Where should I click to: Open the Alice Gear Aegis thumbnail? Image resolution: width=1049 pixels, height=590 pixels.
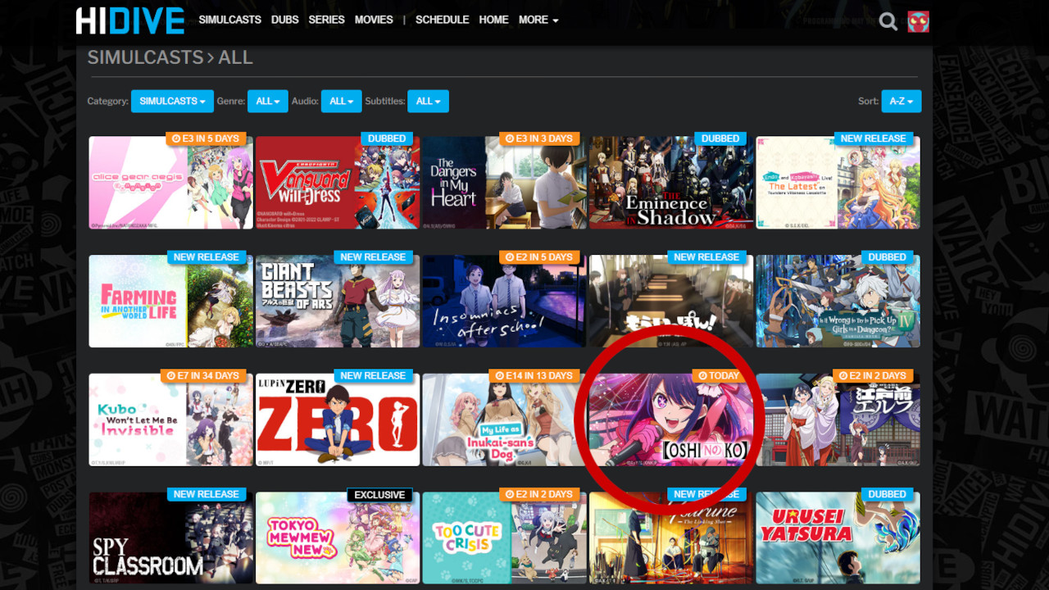170,183
